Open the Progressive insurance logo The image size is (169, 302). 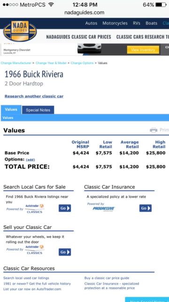point(104,209)
